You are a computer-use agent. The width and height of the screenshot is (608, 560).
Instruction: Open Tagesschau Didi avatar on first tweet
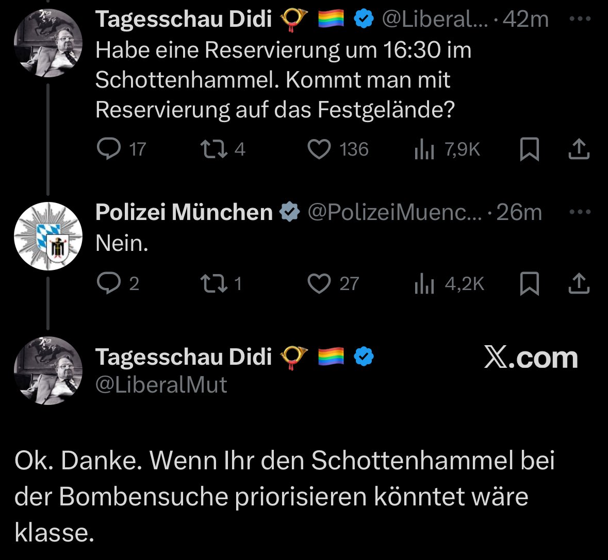[x=47, y=43]
